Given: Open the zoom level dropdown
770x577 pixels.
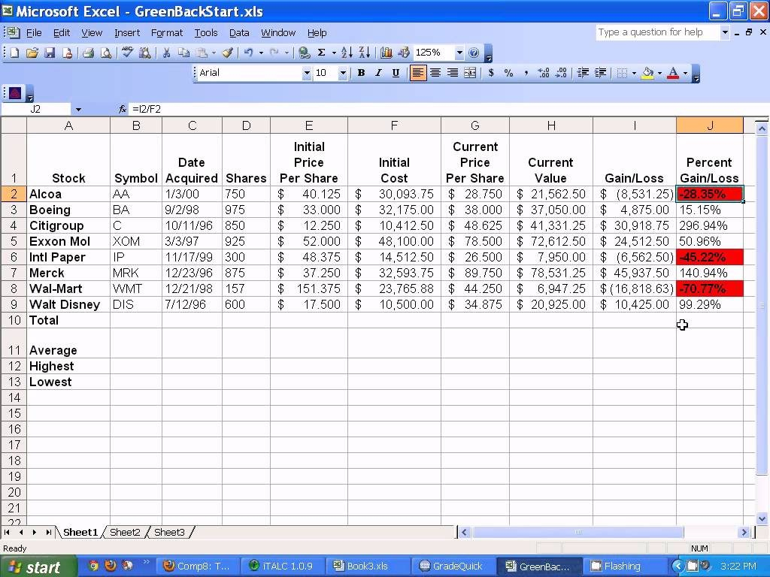Looking at the screenshot, I should click(x=460, y=53).
